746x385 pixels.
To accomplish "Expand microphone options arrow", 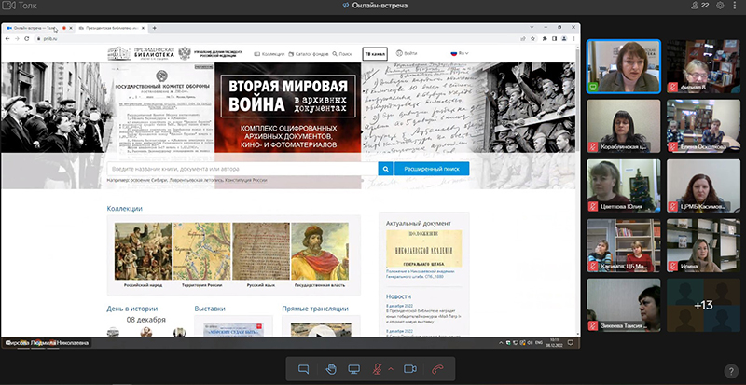I will [x=391, y=369].
